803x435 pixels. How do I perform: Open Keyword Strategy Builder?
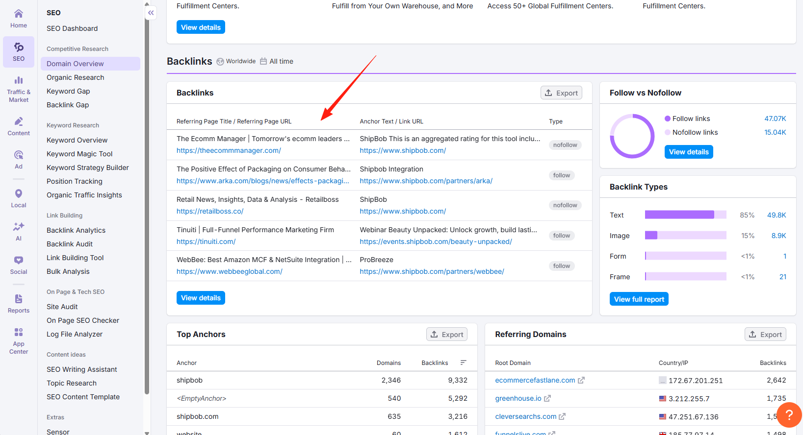click(88, 168)
